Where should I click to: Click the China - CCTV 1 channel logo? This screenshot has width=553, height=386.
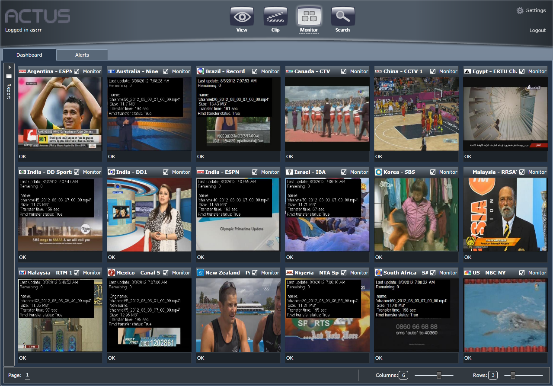(379, 71)
